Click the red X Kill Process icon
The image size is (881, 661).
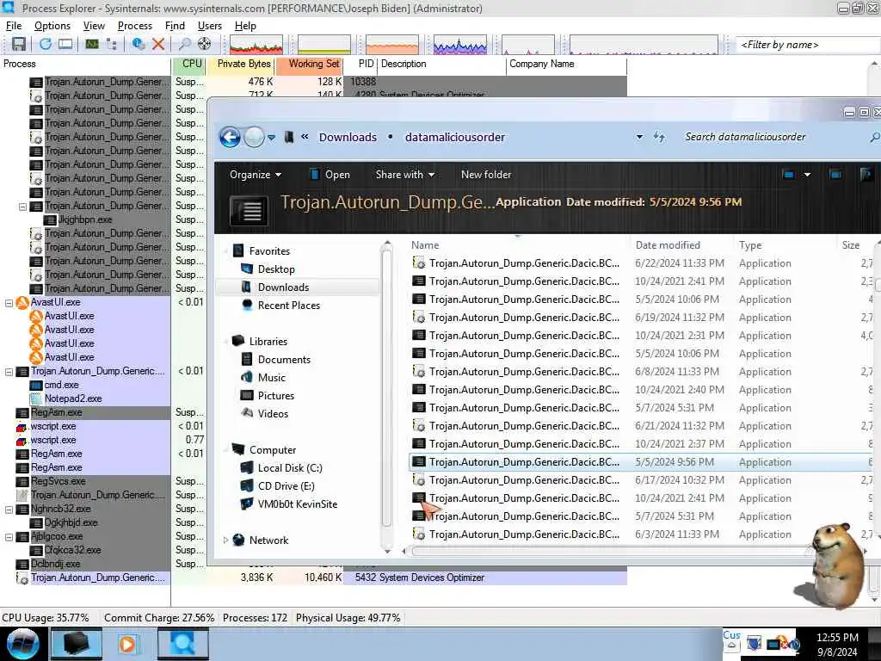click(x=158, y=44)
